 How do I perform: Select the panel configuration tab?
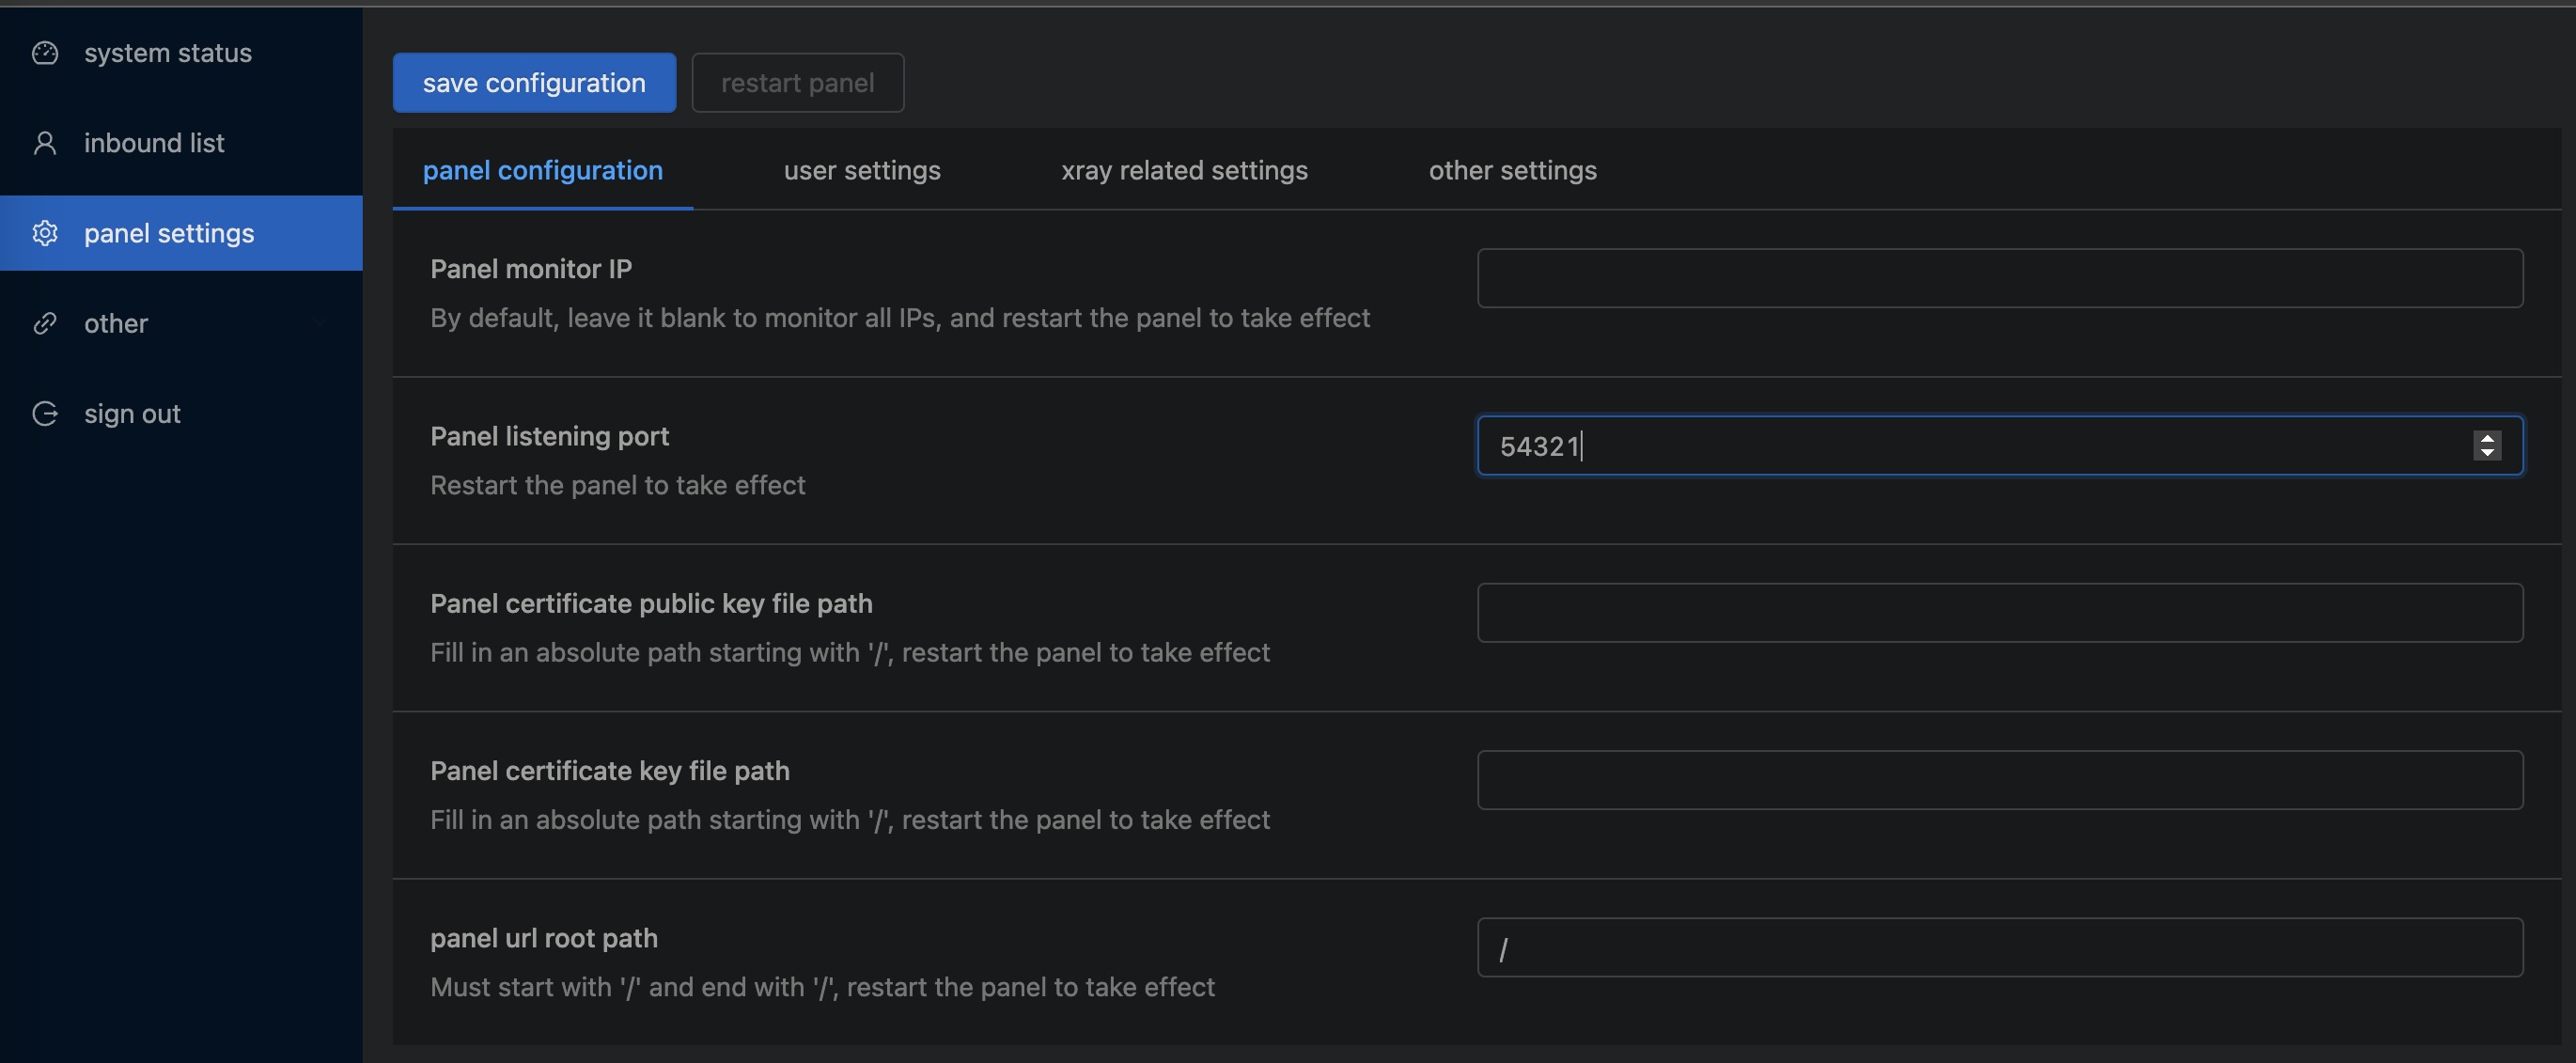[542, 170]
